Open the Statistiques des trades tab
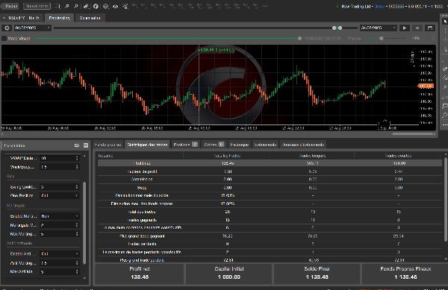Viewport: 448px width, 290px height. tap(147, 145)
